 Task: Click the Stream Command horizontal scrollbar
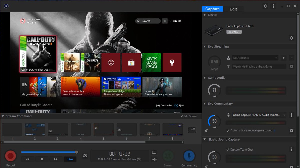click(74, 142)
